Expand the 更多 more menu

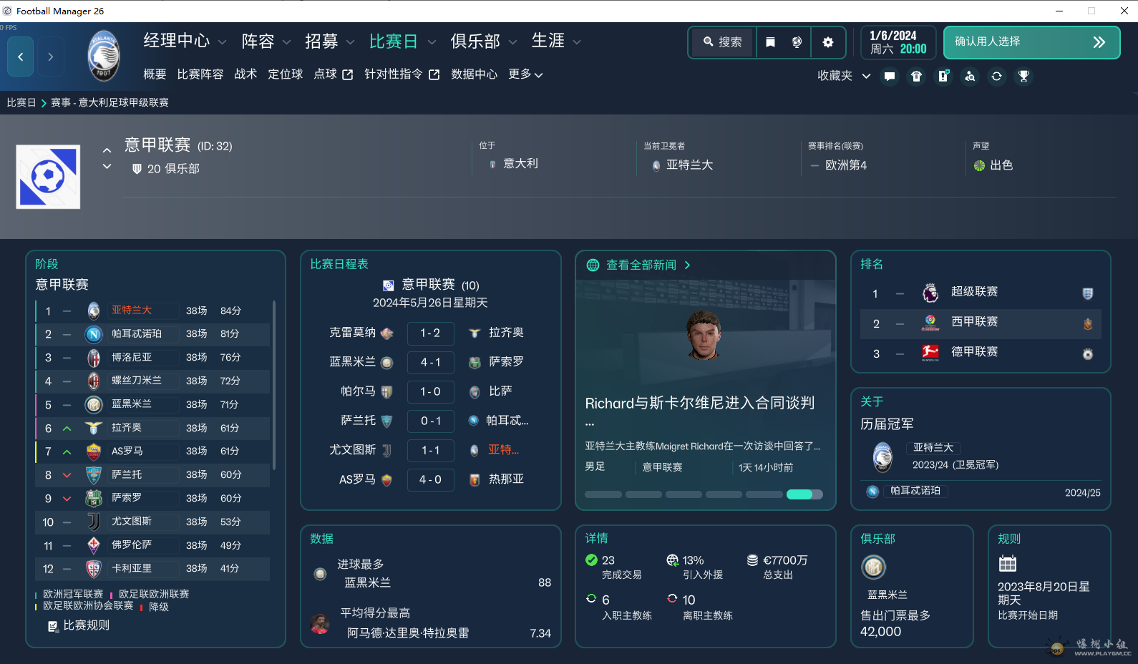[x=525, y=74]
